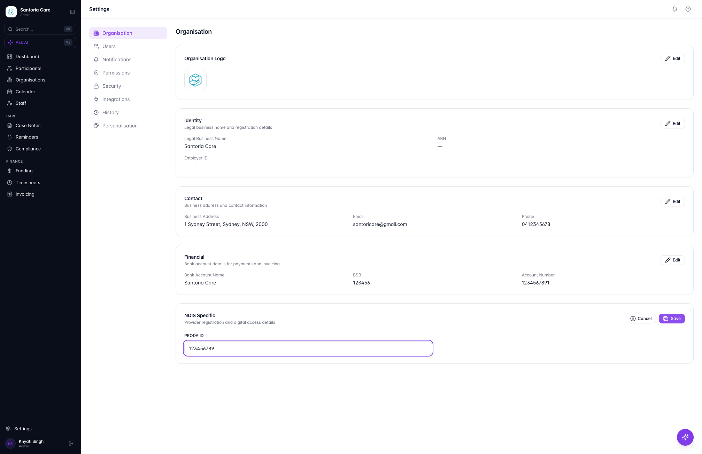Collapse the sidebar panel icon

coord(72,12)
